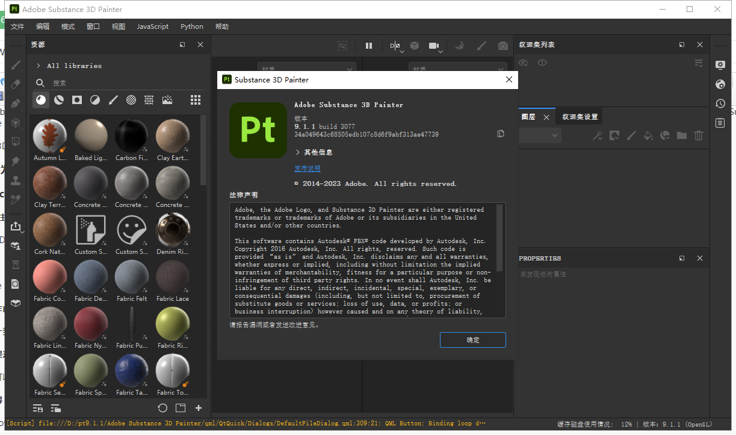Screen dimensions: 736x435
Task: Open the 编辑 menu
Action: click(x=43, y=26)
